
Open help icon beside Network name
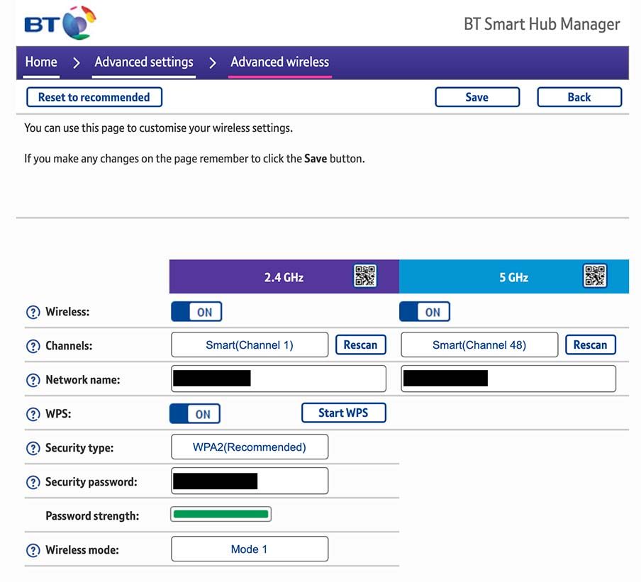coord(33,381)
